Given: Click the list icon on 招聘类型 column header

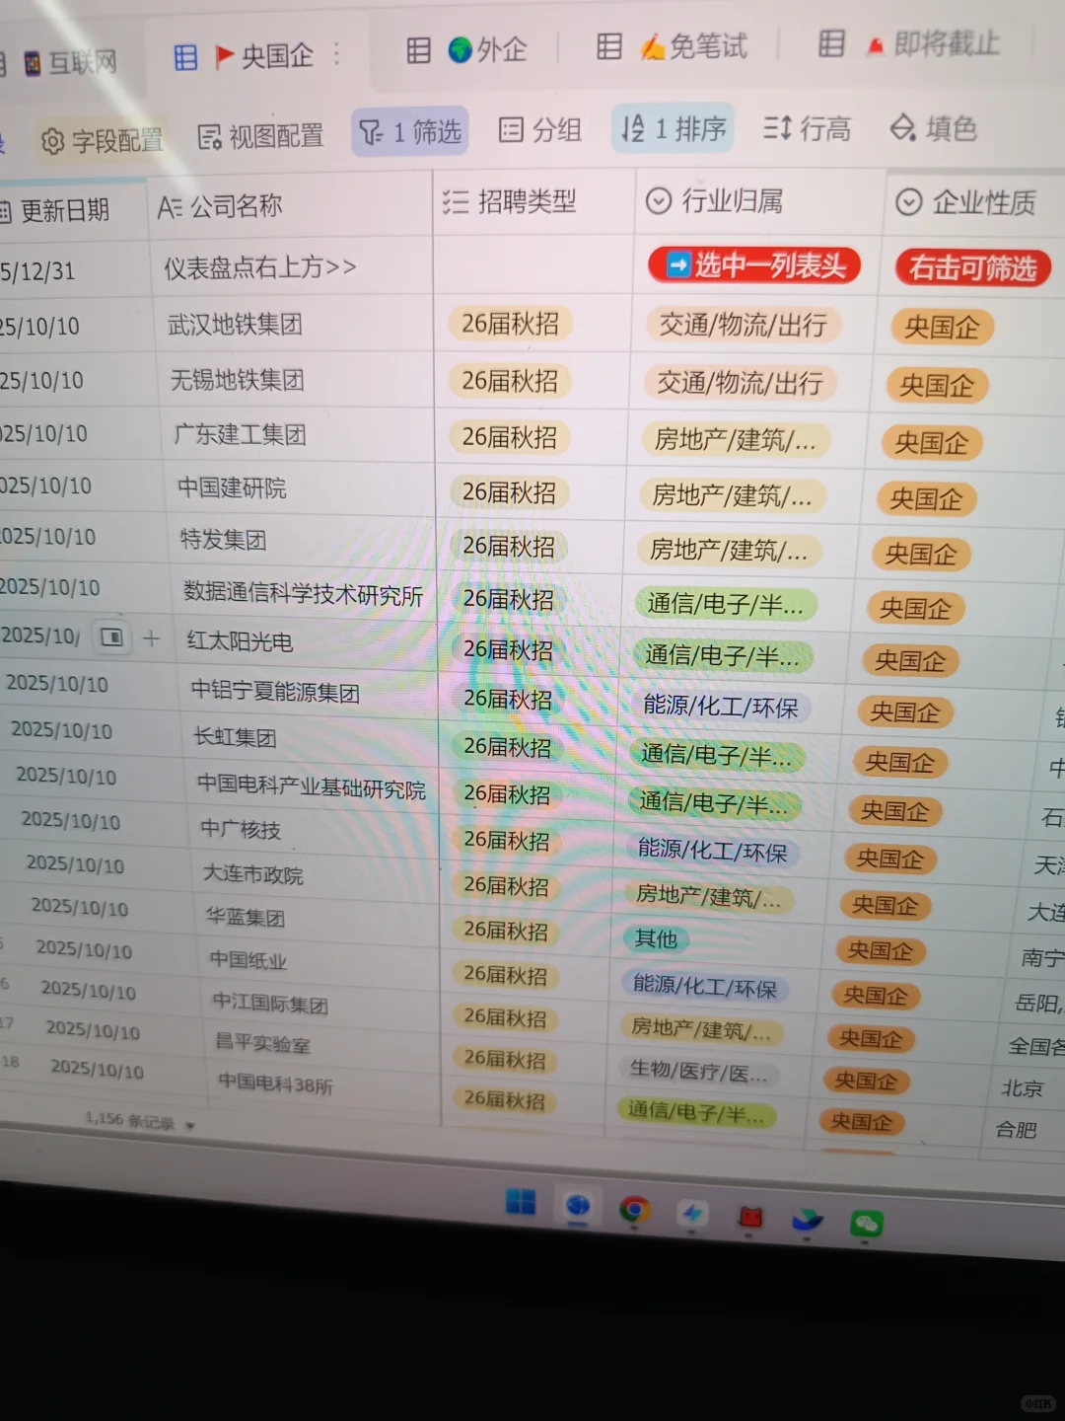Looking at the screenshot, I should pos(456,201).
